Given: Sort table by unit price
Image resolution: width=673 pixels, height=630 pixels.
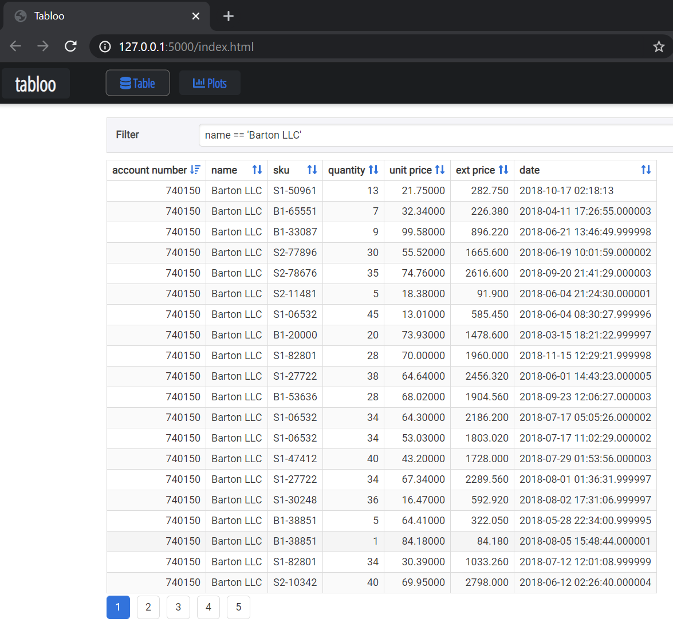Looking at the screenshot, I should (x=440, y=170).
